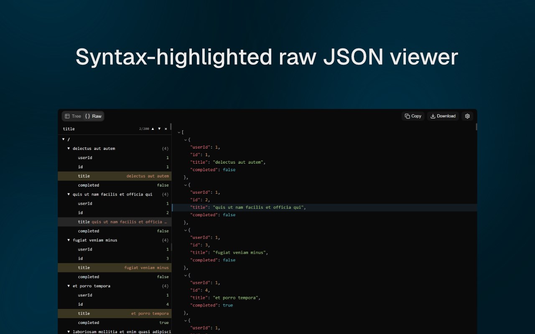Switch to the Tree view tab
Screen dimensions: 535x334
[73, 116]
